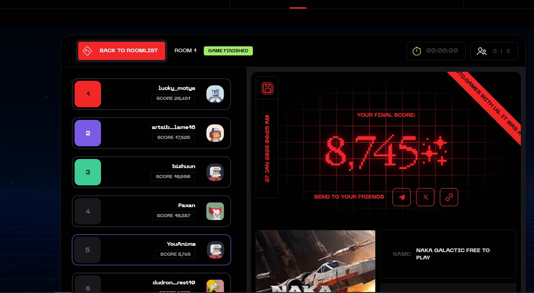Click the red active tab indicator at top

(298, 8)
